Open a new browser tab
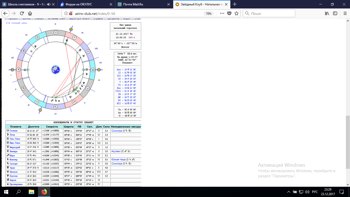This screenshot has width=350, height=197. [x=235, y=4]
